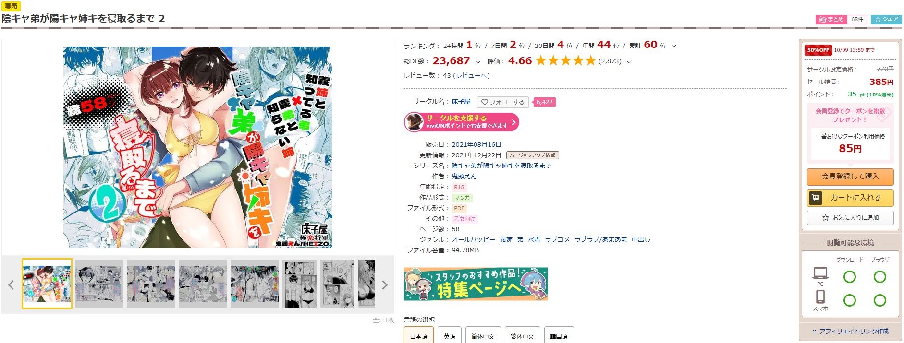Click the cart icon on カートに入れる
The width and height of the screenshot is (904, 343).
tap(816, 198)
